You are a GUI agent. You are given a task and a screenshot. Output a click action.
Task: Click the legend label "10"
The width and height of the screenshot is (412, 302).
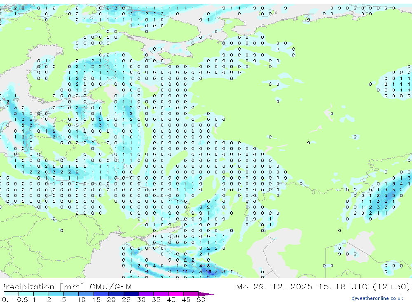pyautogui.click(x=82, y=300)
